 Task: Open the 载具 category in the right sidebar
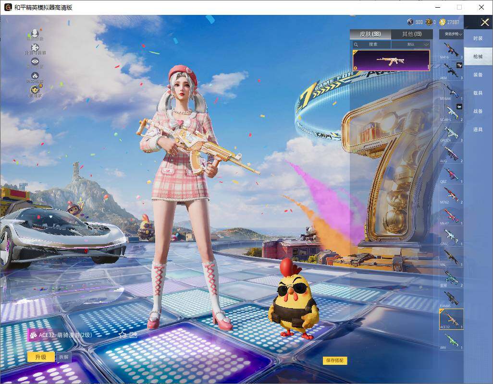[x=478, y=93]
